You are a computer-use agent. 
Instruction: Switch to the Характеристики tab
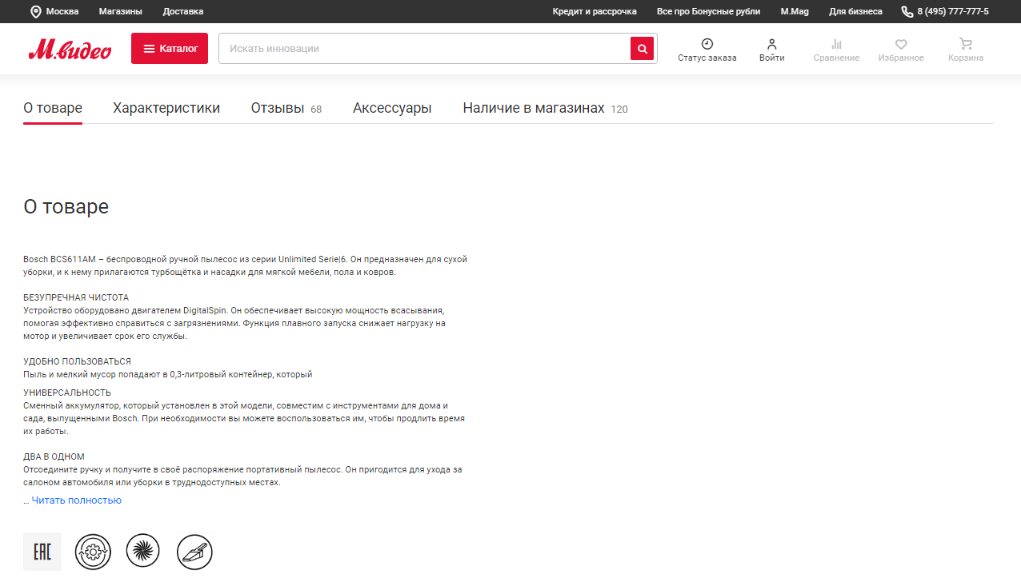click(166, 108)
